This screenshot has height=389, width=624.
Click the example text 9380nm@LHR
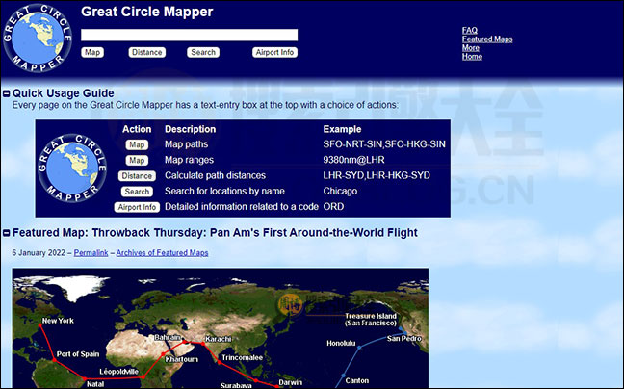353,160
